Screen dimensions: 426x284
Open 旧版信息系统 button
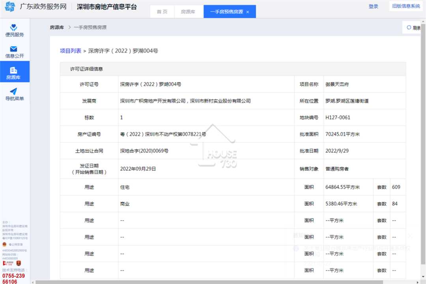click(406, 6)
